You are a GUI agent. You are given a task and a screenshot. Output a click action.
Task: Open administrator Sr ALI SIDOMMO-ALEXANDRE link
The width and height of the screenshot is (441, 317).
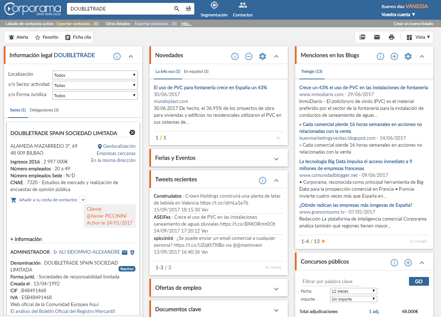pos(87,252)
